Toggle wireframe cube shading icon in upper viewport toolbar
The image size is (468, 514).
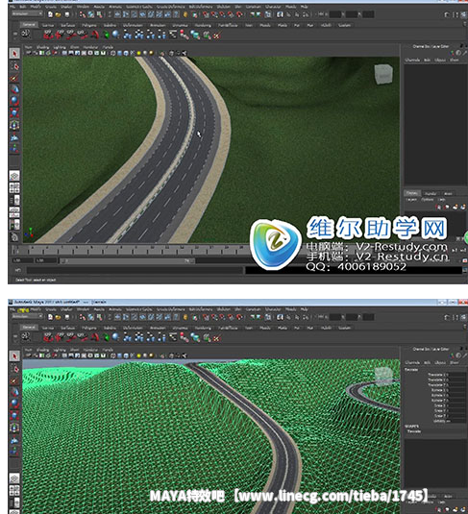coord(112,53)
